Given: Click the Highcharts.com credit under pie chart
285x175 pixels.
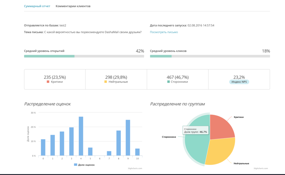Looking at the screenshot, I should tap(261, 168).
